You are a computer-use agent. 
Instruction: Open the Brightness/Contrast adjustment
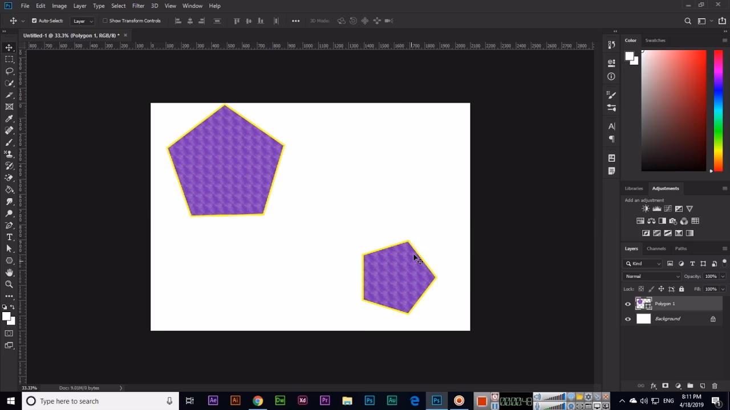coord(645,208)
